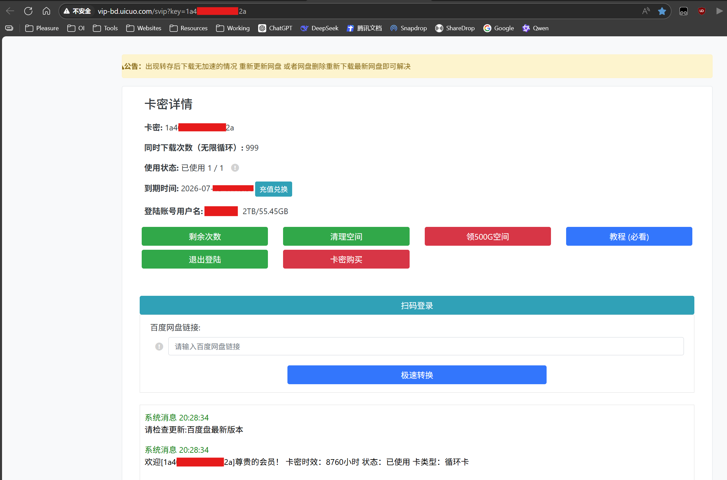Click the bookmark star in the address bar
The image size is (727, 480).
[662, 11]
